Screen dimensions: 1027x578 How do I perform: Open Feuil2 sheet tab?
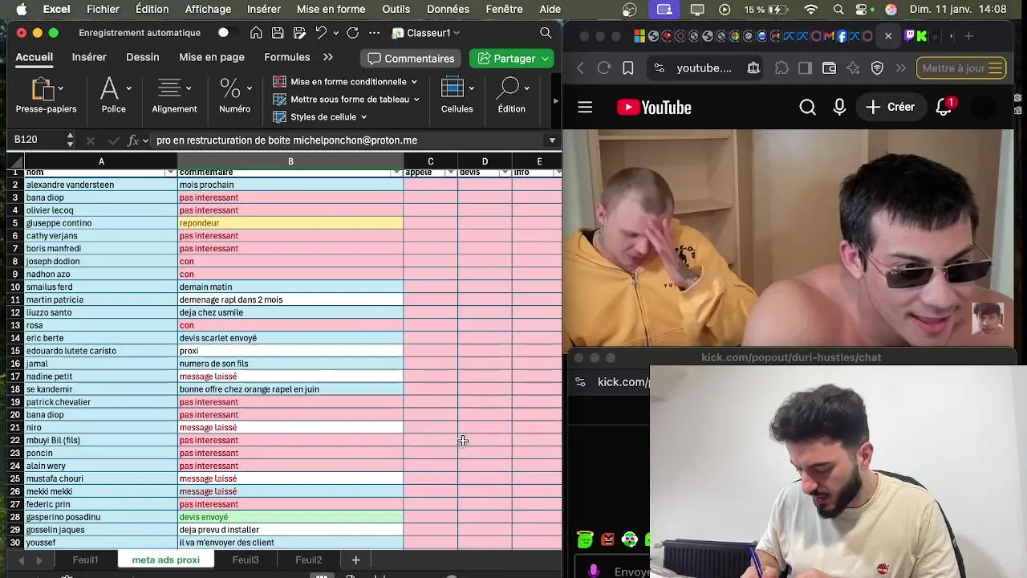[x=308, y=560]
